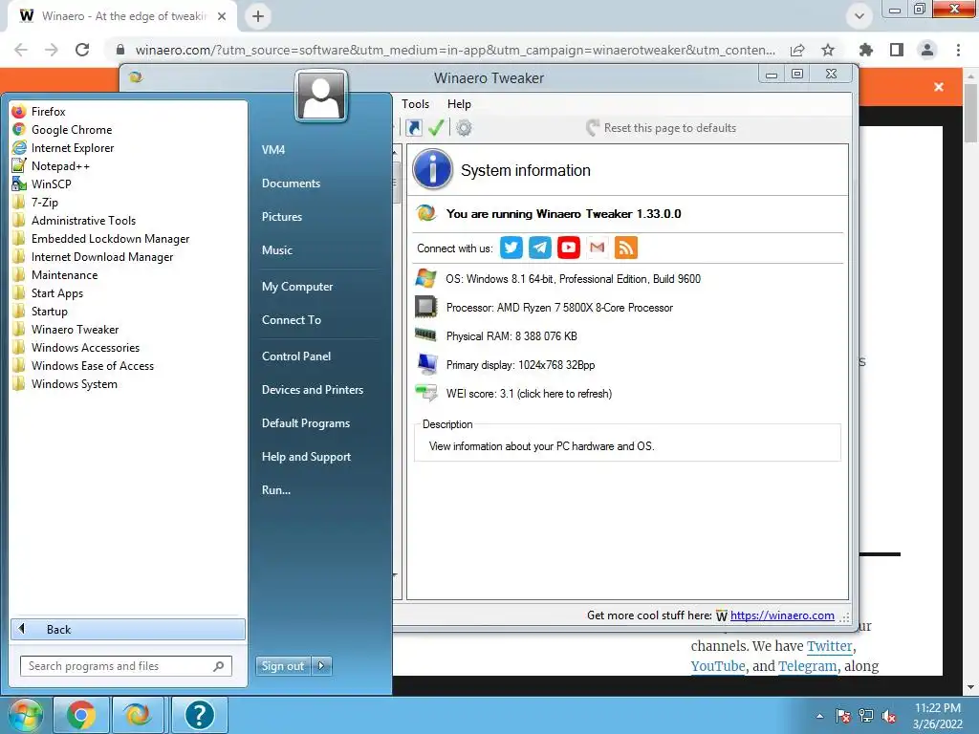Viewport: 979px width, 734px height.
Task: Open the Tools menu in Winaero Tweaker
Action: [x=415, y=104]
